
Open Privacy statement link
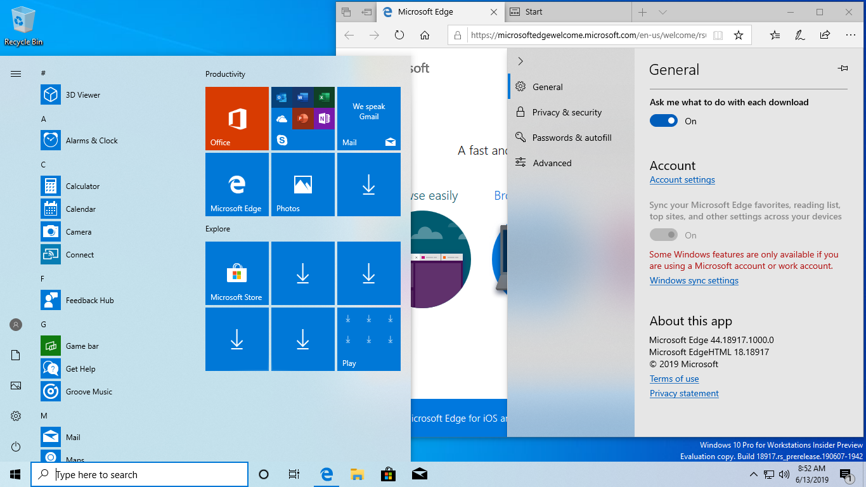(x=684, y=393)
